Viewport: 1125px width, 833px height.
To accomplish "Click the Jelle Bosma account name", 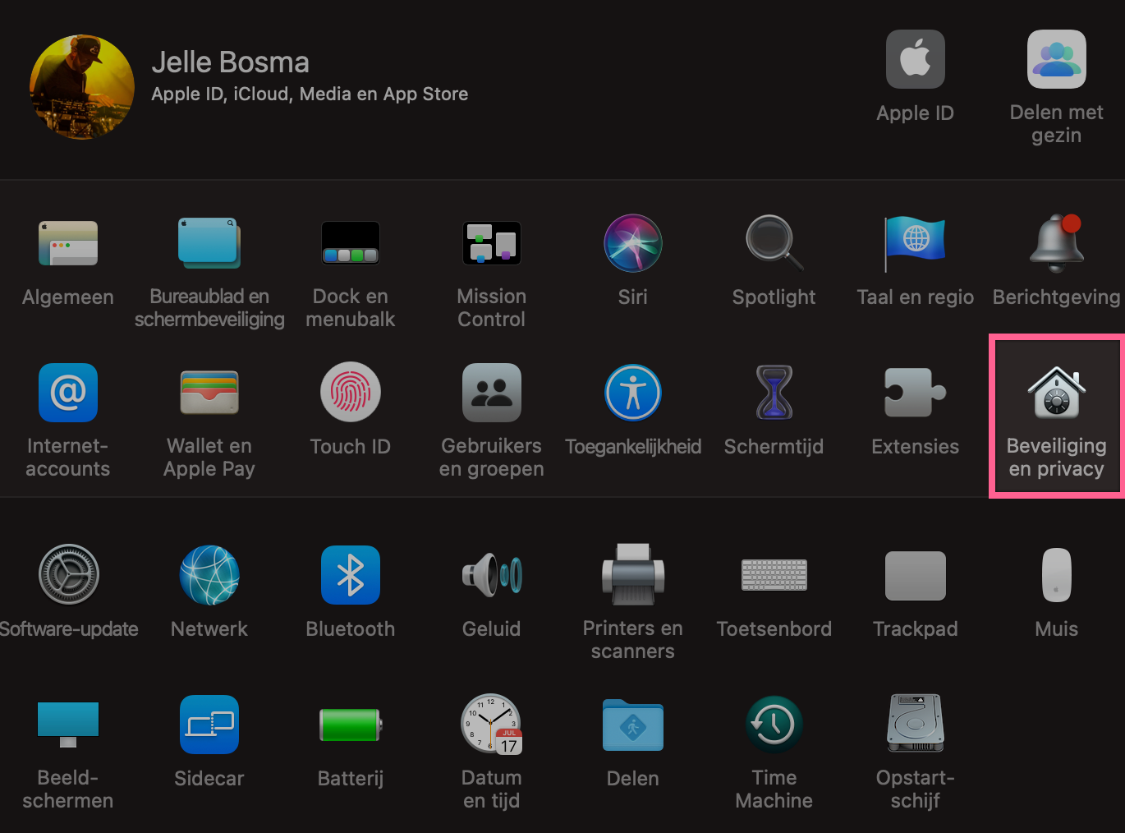I will [x=231, y=62].
